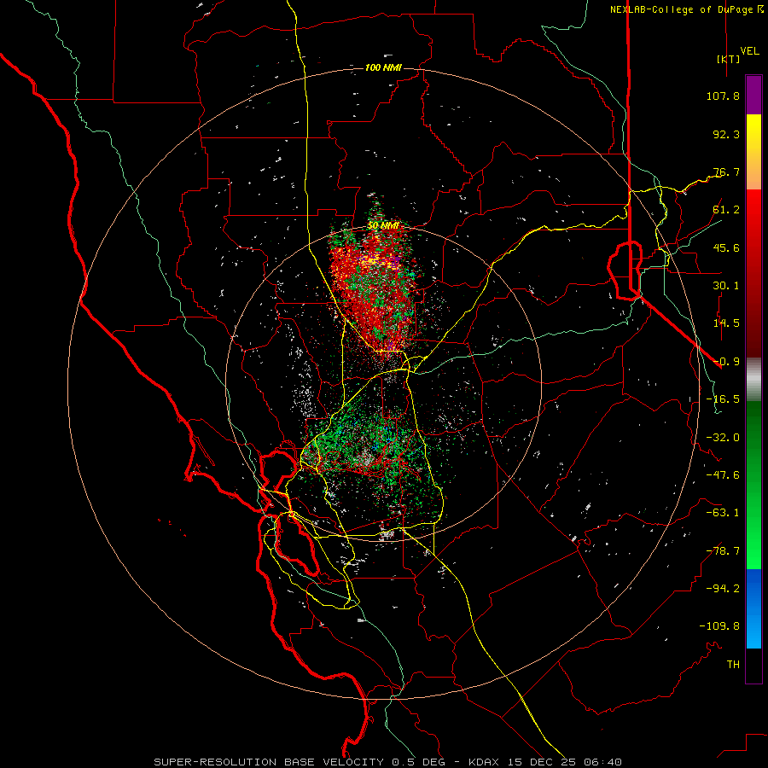
Task: Click the 92.3 legend value
Action: pyautogui.click(x=726, y=134)
